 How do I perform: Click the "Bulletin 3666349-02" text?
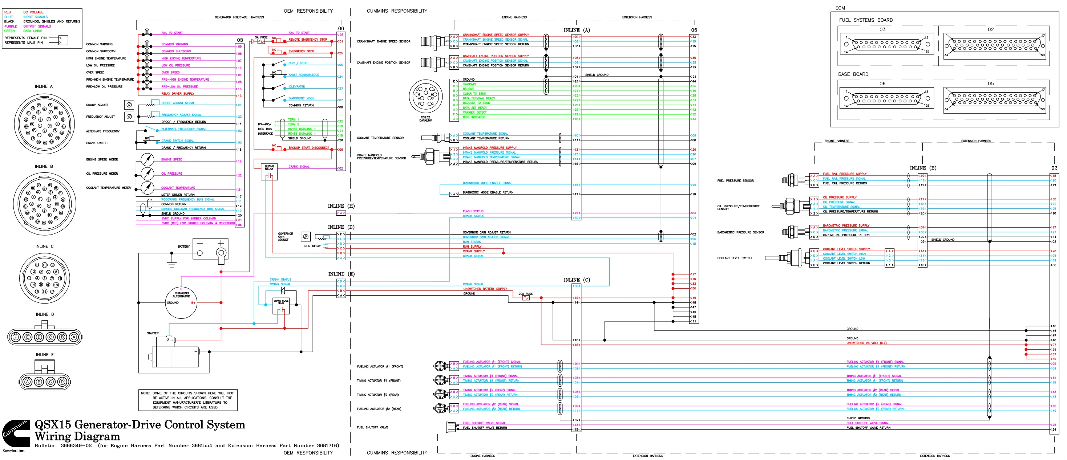[63, 445]
